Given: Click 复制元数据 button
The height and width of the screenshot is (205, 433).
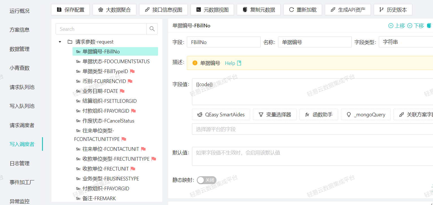Looking at the screenshot, I should pyautogui.click(x=259, y=10).
